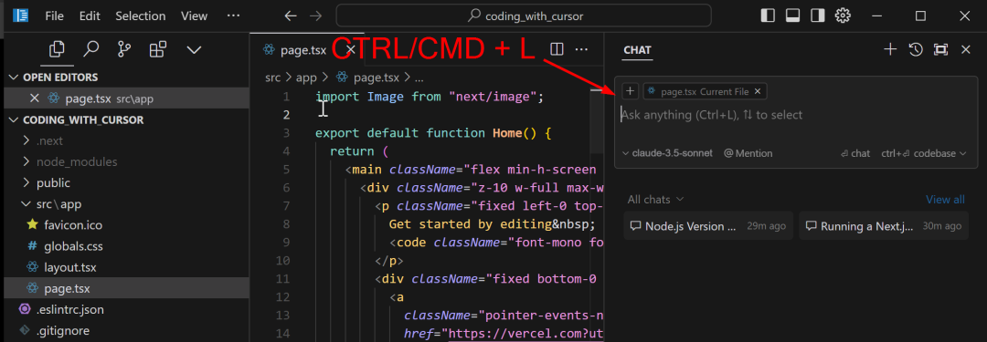Click the app breadcrumb segment
The image size is (987, 342).
coord(306,78)
